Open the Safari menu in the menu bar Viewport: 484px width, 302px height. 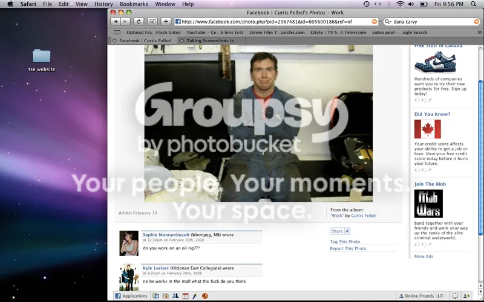tap(28, 4)
